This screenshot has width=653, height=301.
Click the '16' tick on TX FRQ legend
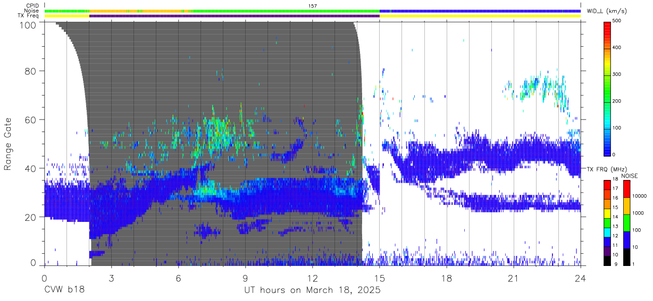(x=615, y=198)
